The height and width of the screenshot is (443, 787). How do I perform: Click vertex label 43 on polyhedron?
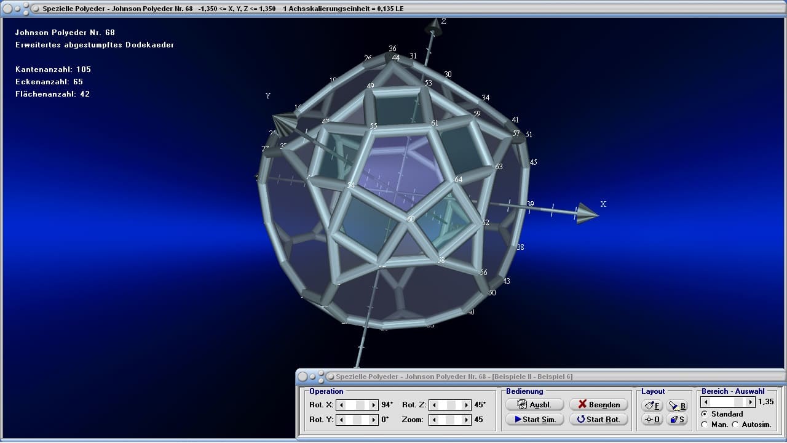coord(507,281)
